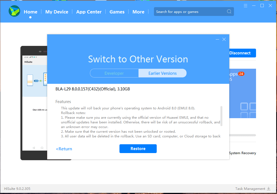Open the More menu
Viewport: 277px width, 194px height.
138,12
